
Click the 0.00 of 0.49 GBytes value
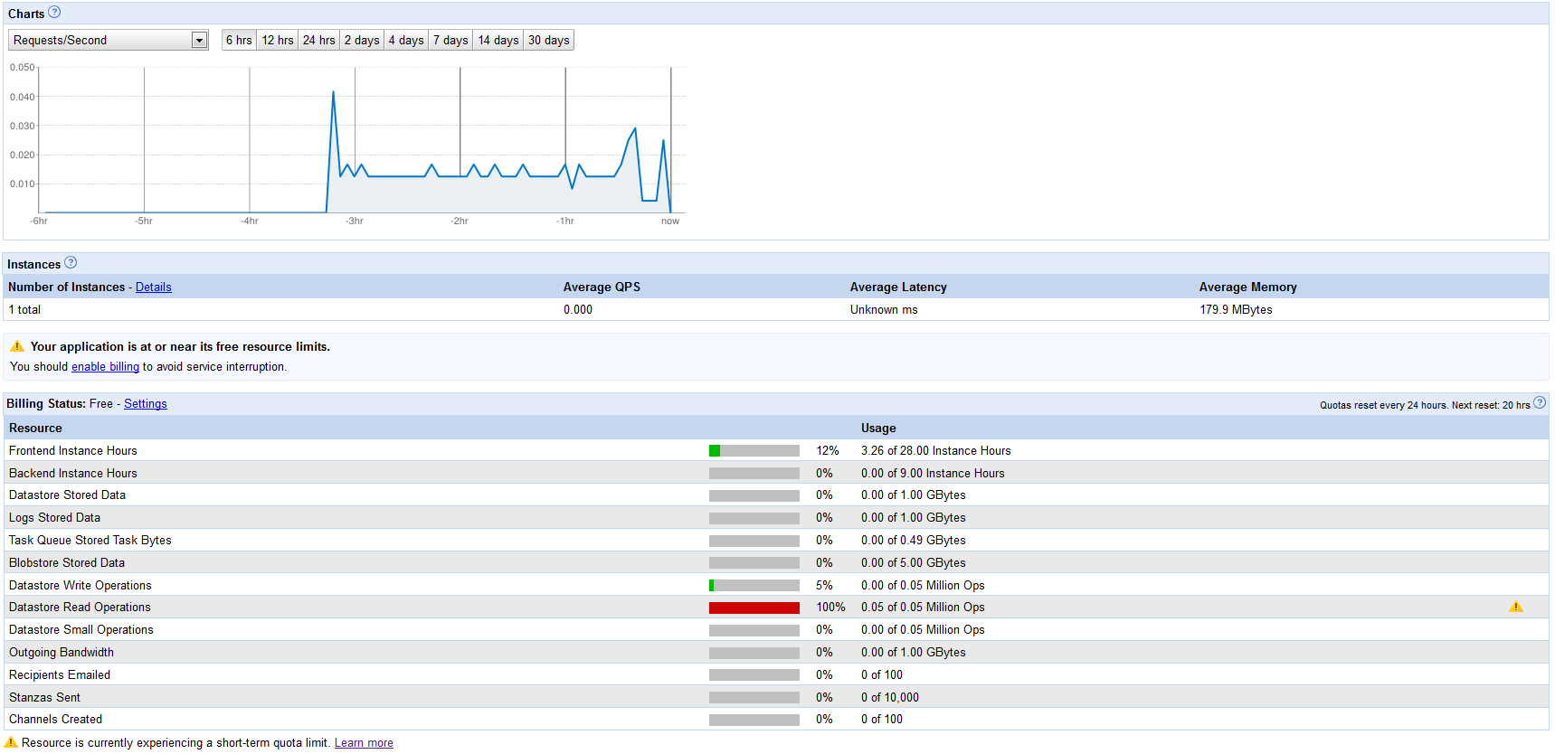[914, 541]
